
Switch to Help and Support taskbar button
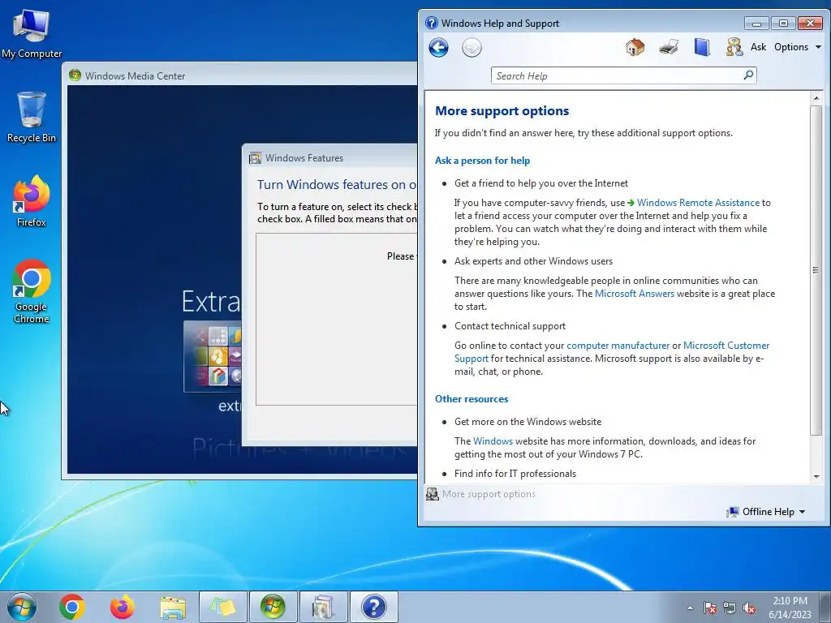(373, 607)
